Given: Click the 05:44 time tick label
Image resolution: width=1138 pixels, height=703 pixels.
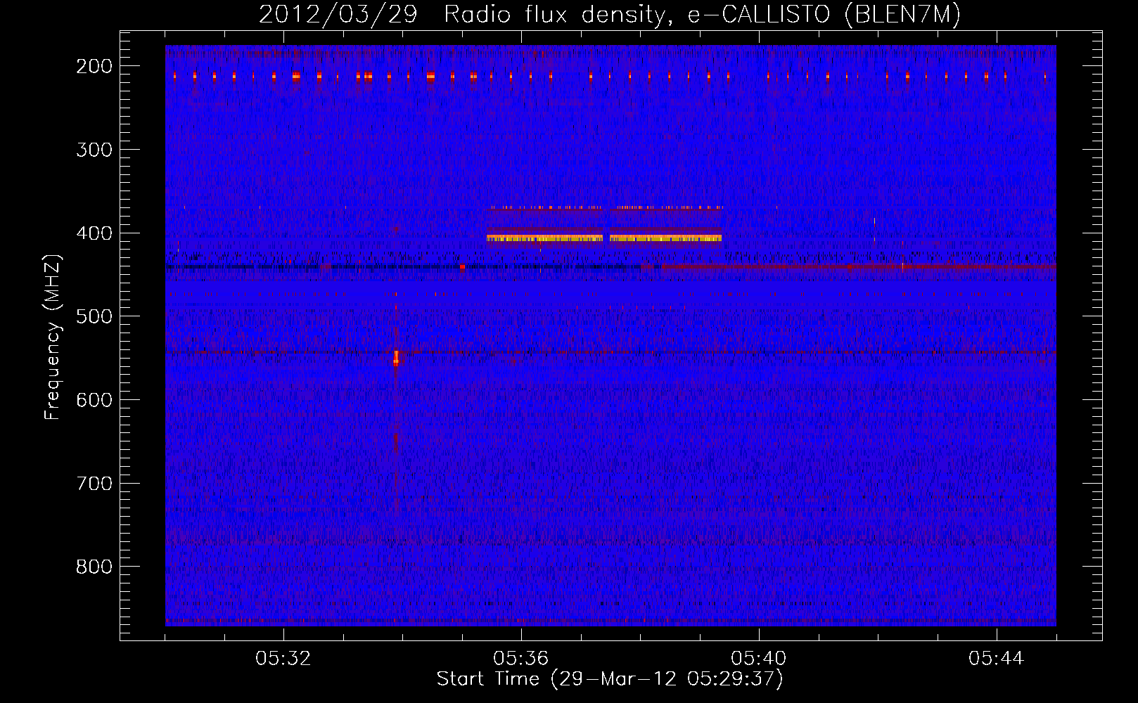Looking at the screenshot, I should pos(997,659).
